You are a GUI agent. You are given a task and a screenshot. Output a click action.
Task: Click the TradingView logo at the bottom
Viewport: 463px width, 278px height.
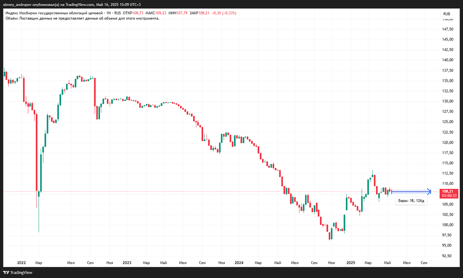18,273
